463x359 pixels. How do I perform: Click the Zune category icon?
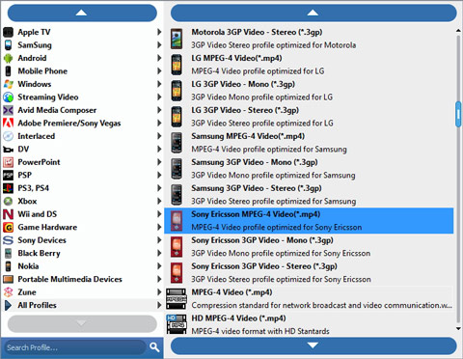(x=8, y=292)
